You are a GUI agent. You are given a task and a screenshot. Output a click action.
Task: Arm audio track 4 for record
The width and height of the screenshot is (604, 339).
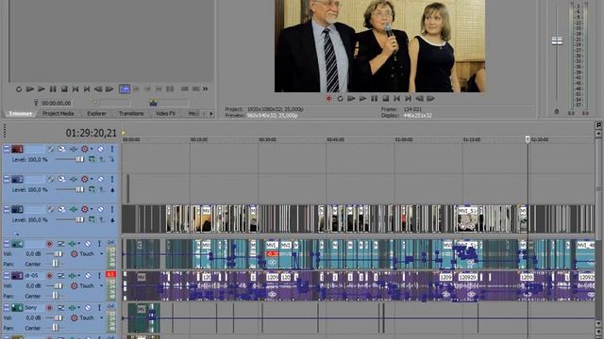(50, 244)
